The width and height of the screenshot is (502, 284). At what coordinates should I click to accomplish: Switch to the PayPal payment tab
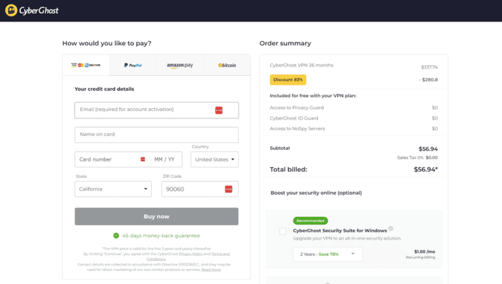(133, 65)
